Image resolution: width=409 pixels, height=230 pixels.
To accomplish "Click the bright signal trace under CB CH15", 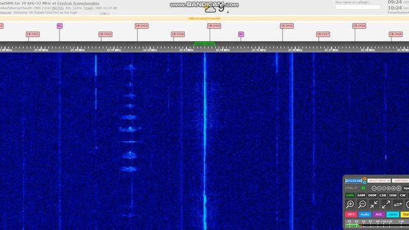I will tap(204, 141).
